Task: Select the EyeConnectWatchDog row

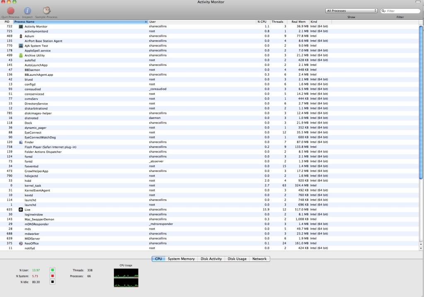Action: (210, 137)
